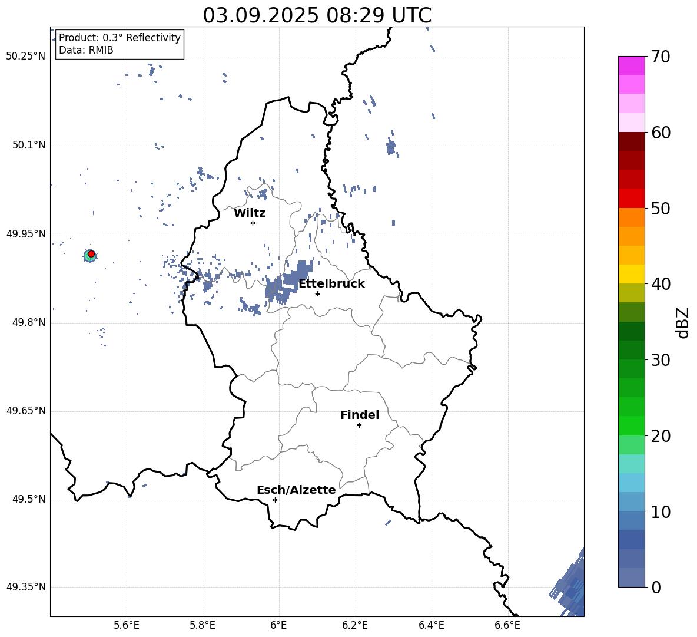
Task: Click the 49.8°N latitude label
Action: tap(28, 322)
